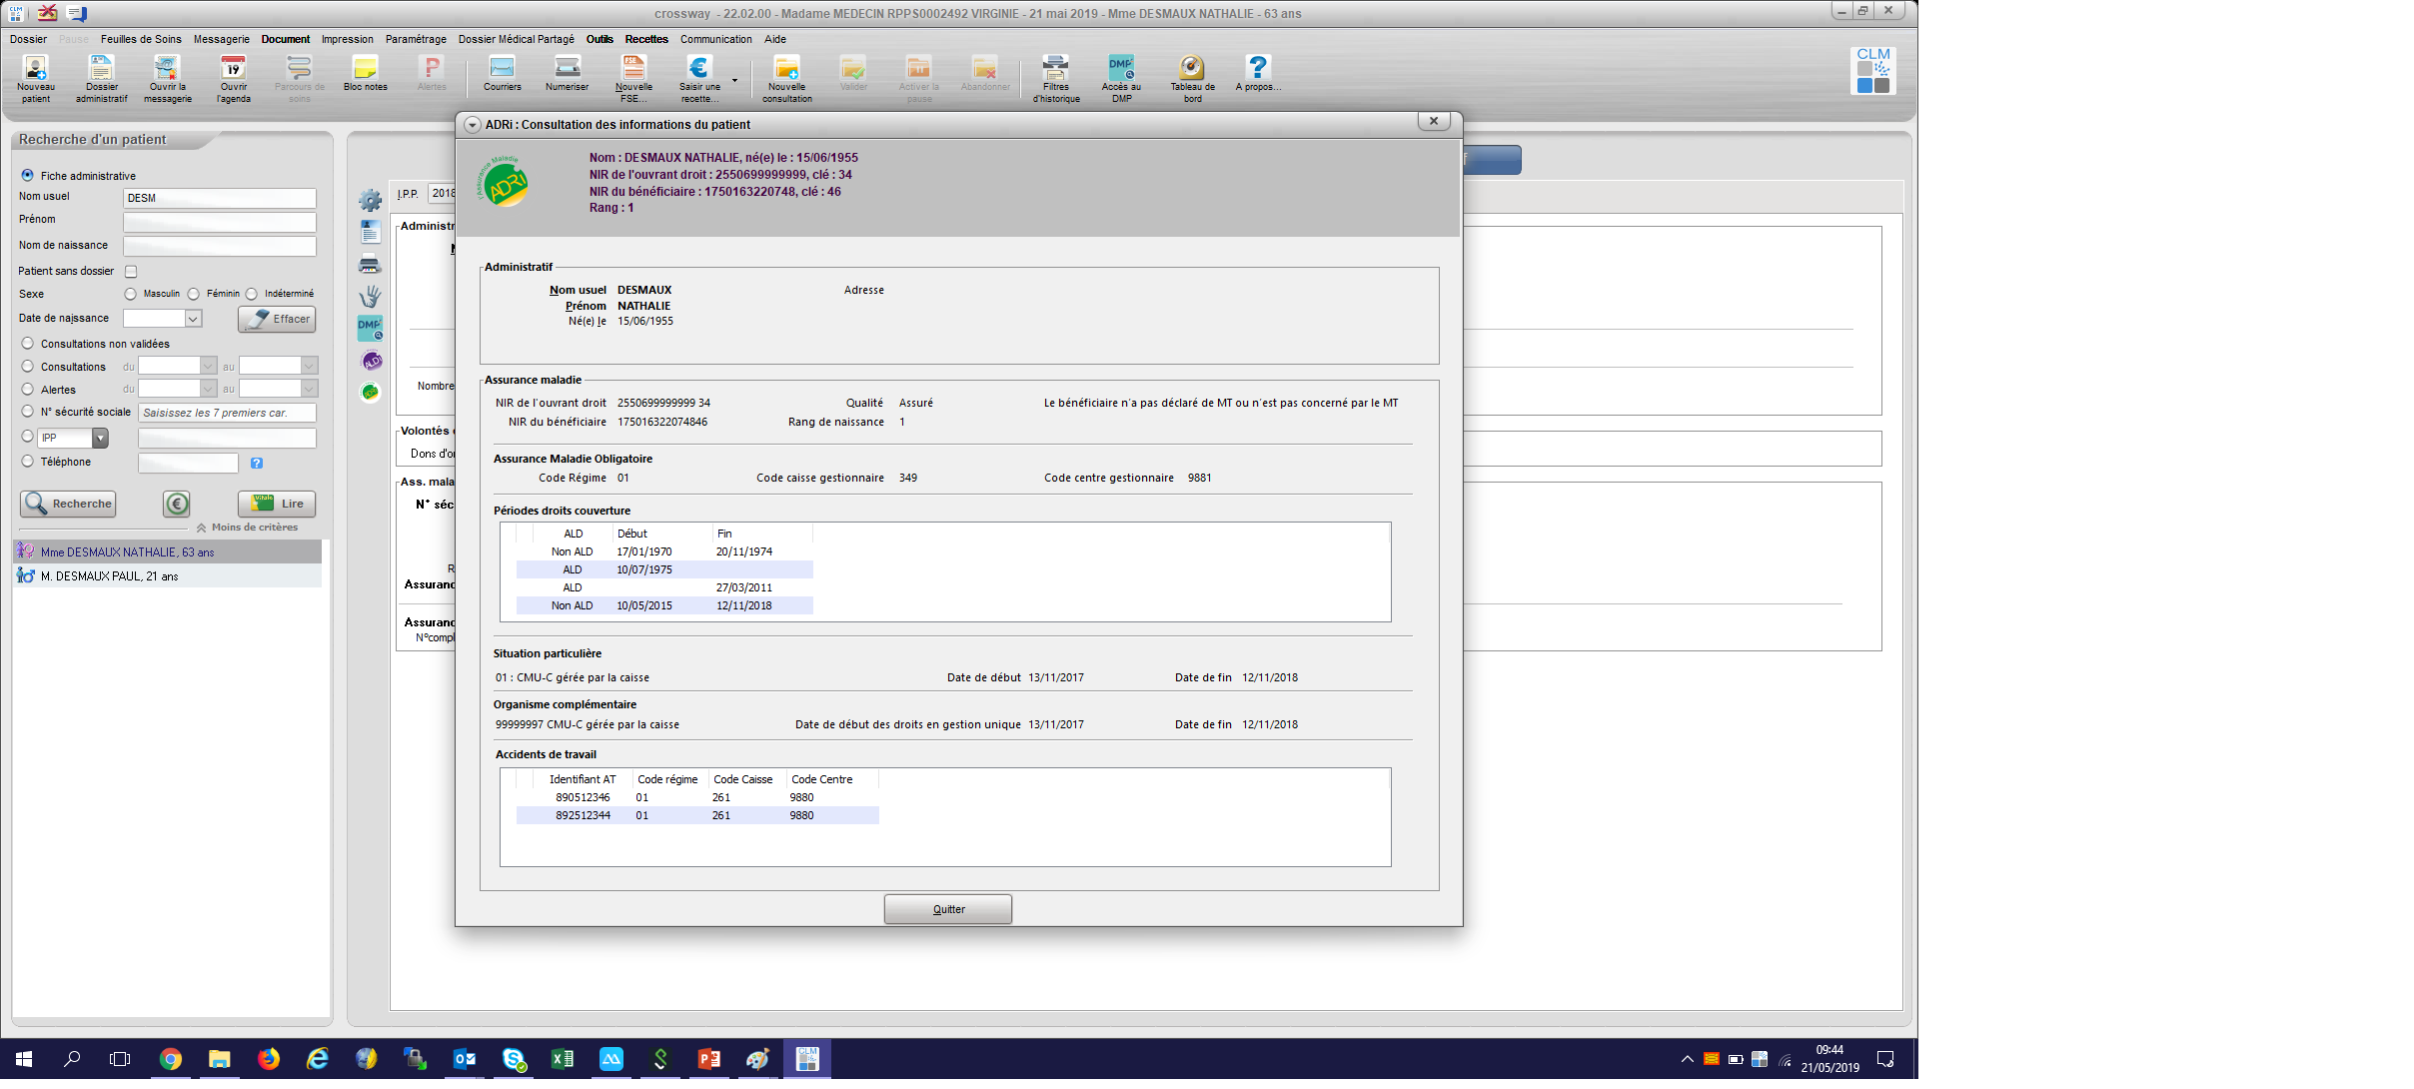2414x1089 pixels.
Task: Open the Paramétrage menu
Action: [x=416, y=40]
